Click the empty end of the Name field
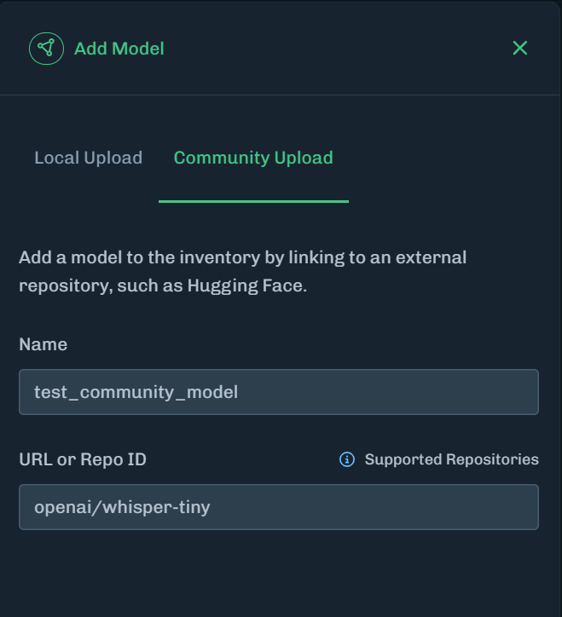The image size is (562, 617). pyautogui.click(x=426, y=392)
